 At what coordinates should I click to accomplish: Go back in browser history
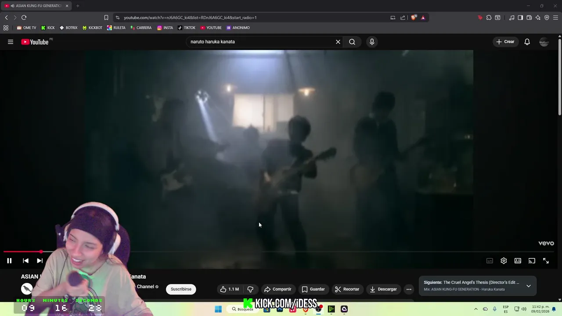tap(6, 18)
